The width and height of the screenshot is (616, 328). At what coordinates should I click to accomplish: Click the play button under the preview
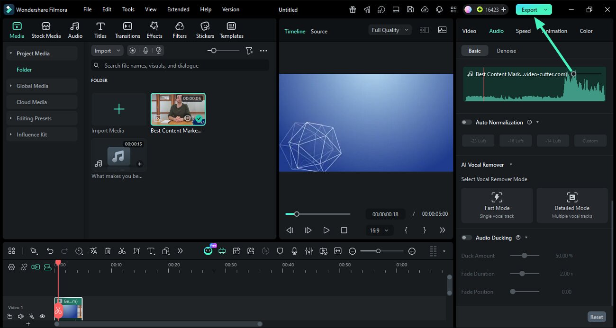click(326, 230)
